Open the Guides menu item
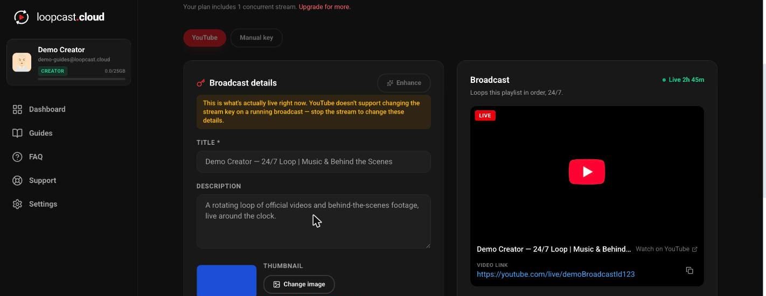766x296 pixels. click(69, 133)
